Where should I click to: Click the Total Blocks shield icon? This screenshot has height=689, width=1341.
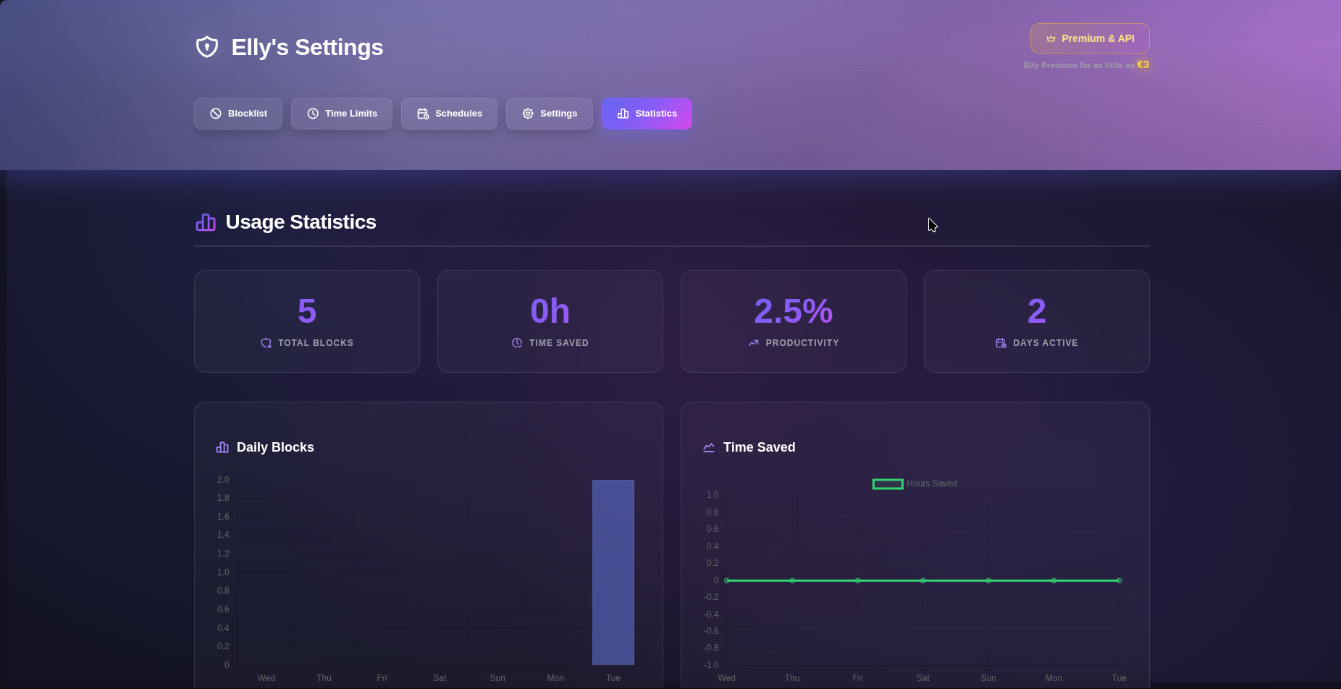point(266,343)
